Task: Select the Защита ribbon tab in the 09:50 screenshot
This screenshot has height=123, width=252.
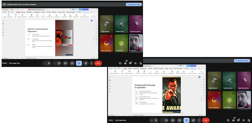Action: 59,12
